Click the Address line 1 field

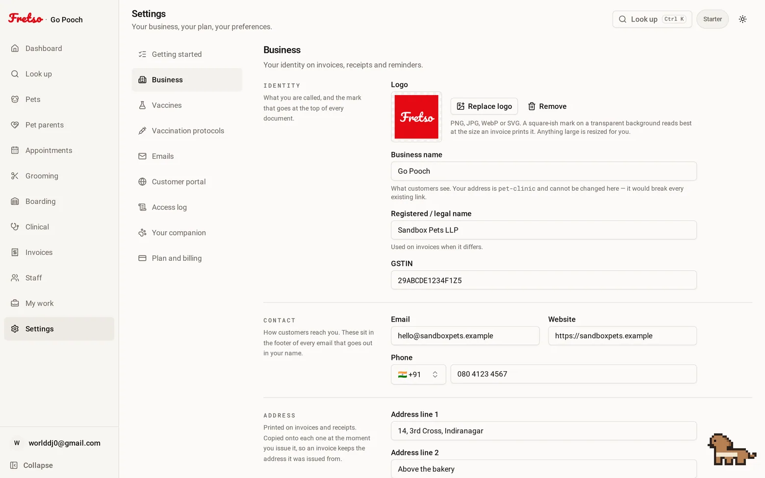[544, 431]
